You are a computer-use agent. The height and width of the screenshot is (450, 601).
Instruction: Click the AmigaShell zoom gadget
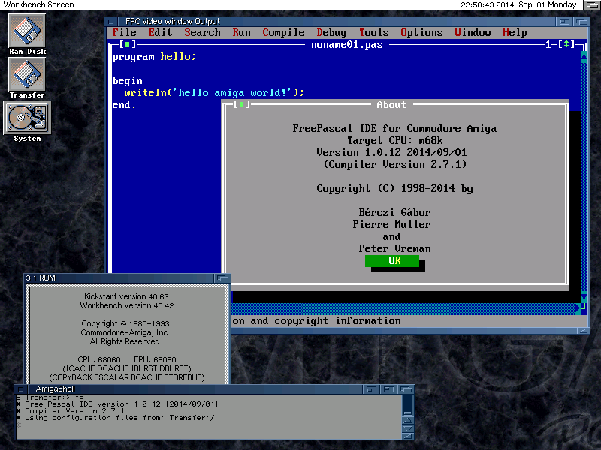pos(388,389)
